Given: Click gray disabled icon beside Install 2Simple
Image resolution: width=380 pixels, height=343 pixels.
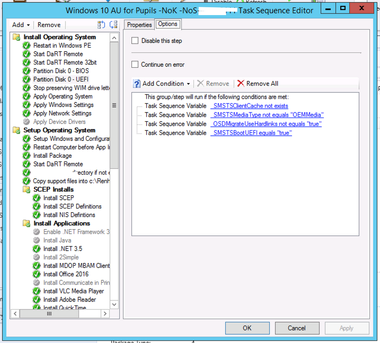Looking at the screenshot, I should (36, 257).
